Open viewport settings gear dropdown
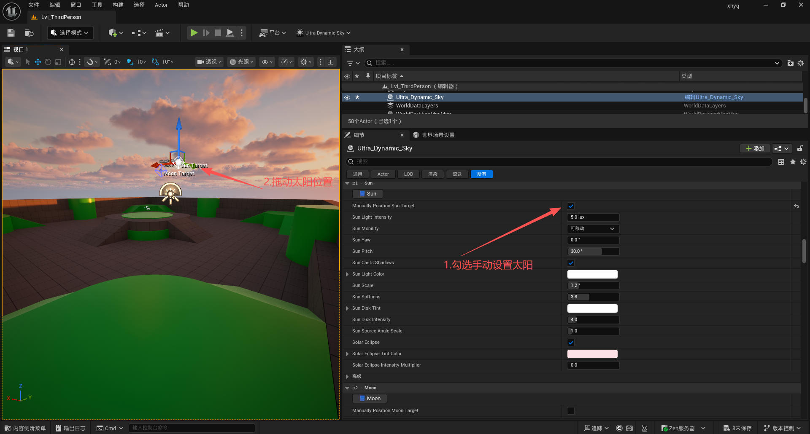The image size is (810, 434). pyautogui.click(x=306, y=62)
